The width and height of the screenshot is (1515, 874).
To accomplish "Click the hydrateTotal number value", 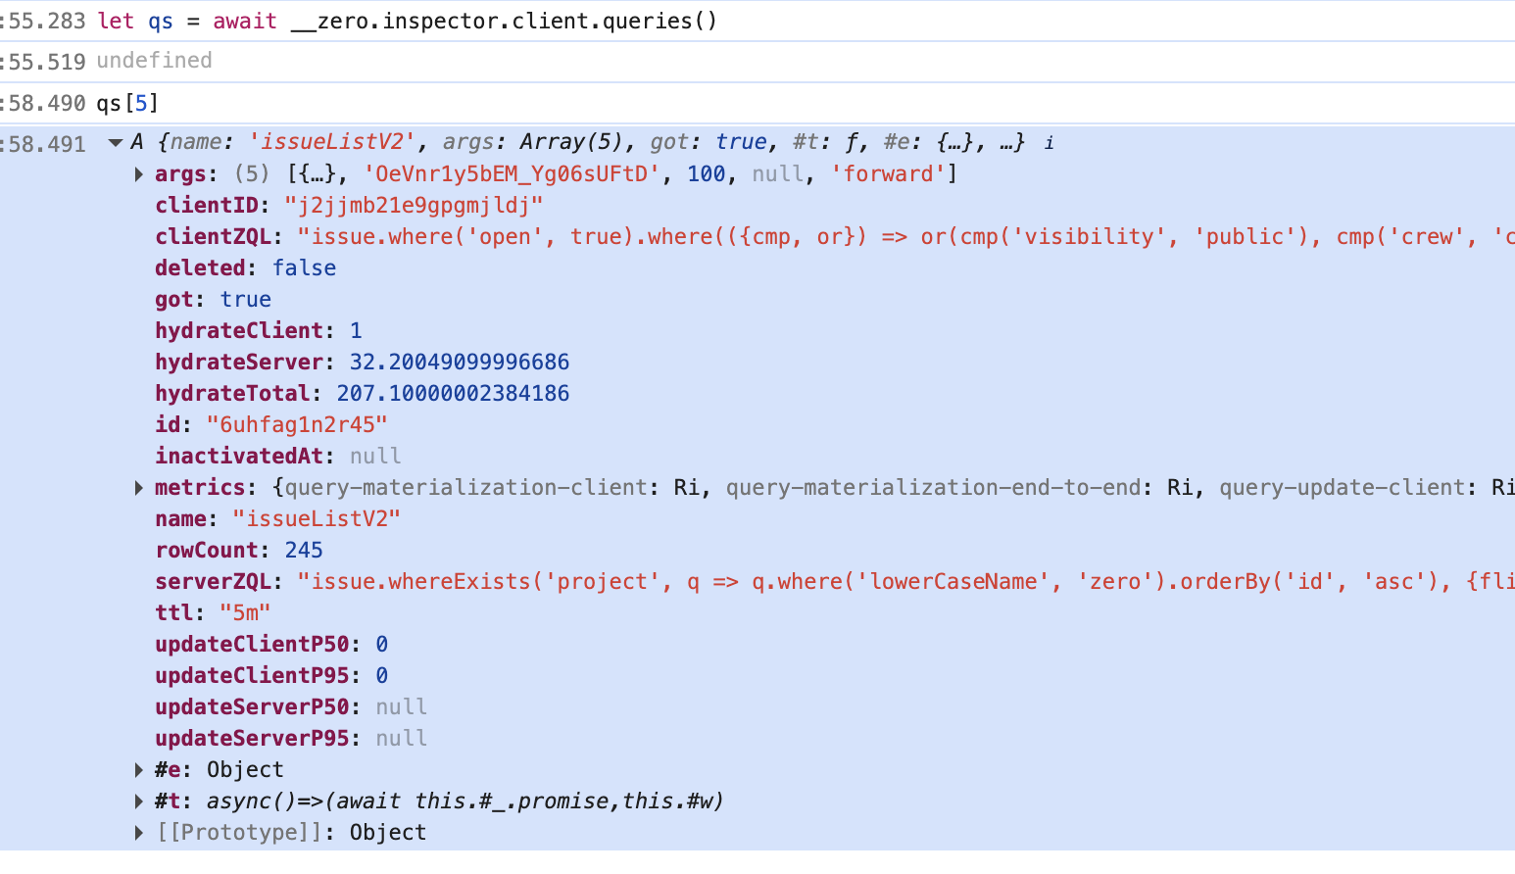I will [x=453, y=394].
